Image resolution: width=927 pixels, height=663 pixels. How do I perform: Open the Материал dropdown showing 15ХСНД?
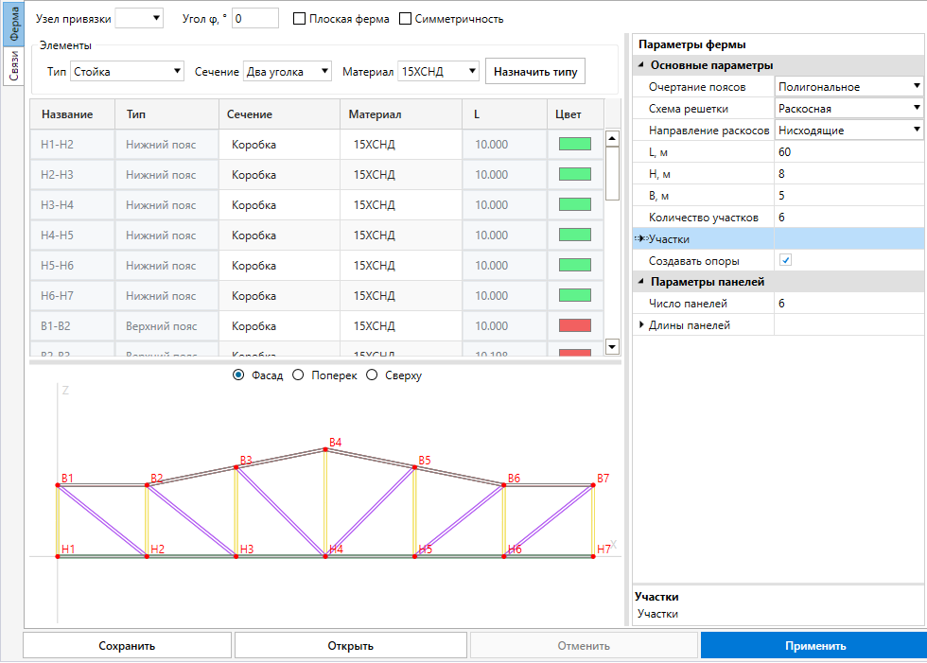pyautogui.click(x=438, y=72)
